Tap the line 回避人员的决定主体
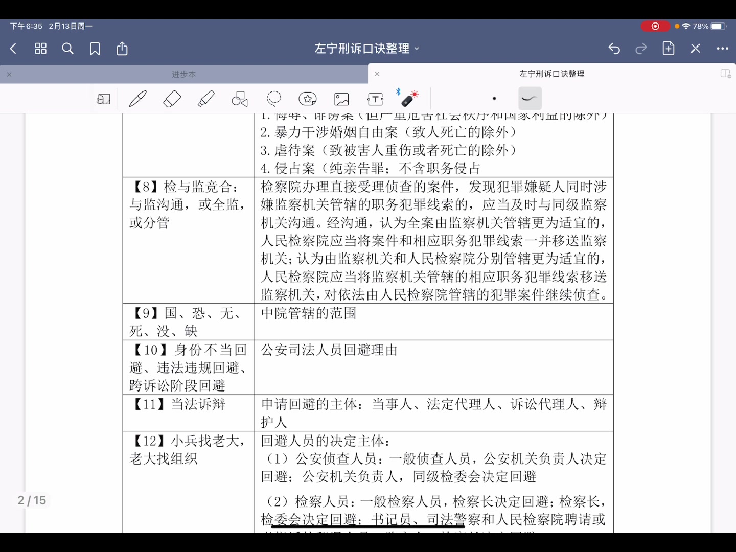 pyautogui.click(x=326, y=441)
